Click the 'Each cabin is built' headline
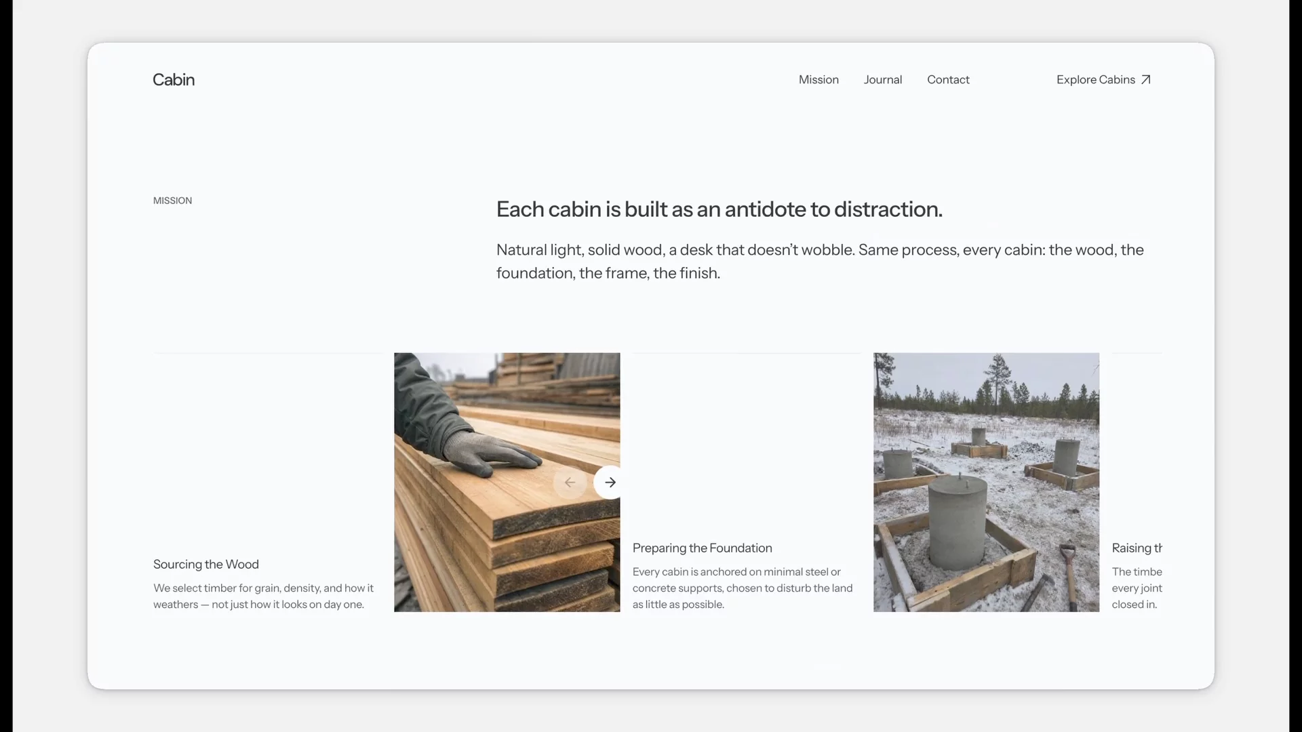The width and height of the screenshot is (1302, 732). [x=719, y=209]
